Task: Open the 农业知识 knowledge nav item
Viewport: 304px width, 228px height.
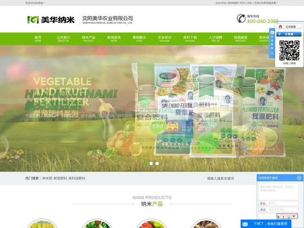Action: [x=165, y=39]
